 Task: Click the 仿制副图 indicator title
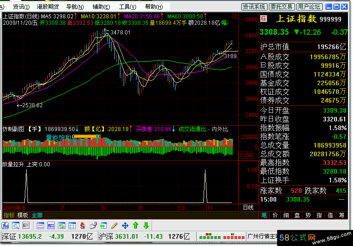coord(13,129)
